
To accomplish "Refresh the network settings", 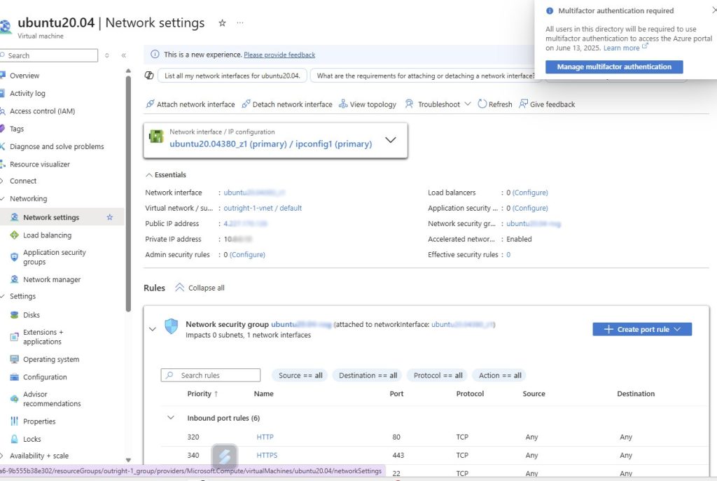I will coord(495,104).
